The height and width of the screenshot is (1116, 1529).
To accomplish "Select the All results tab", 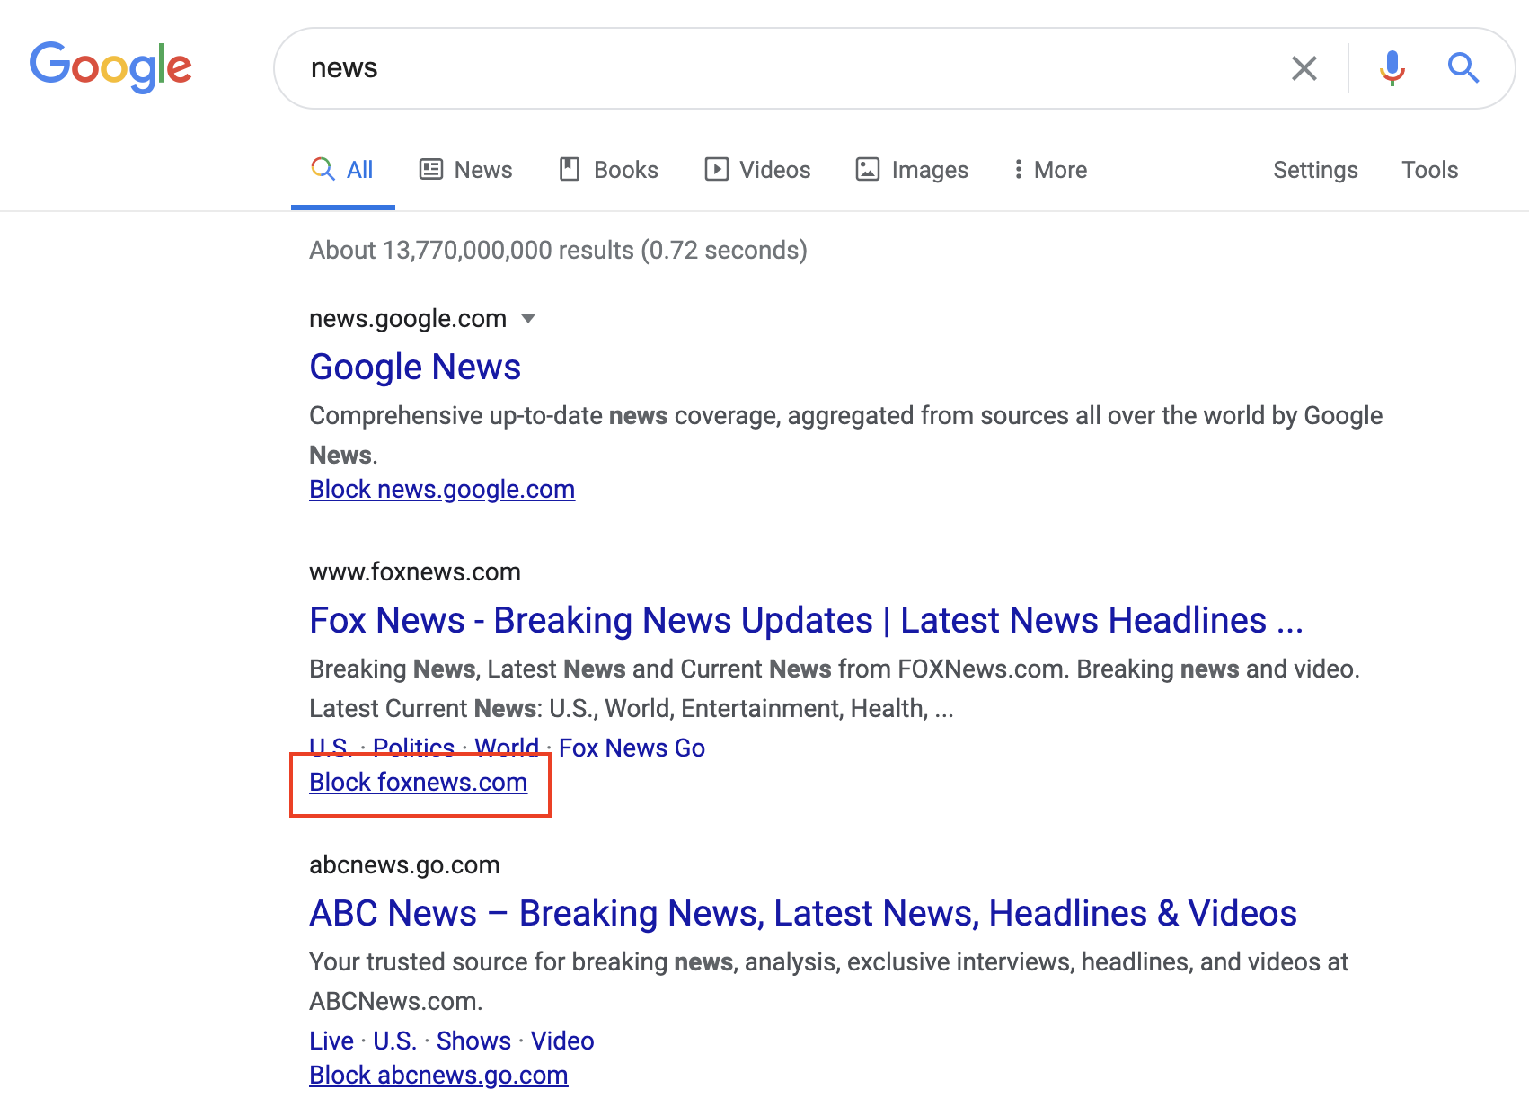I will tap(342, 170).
